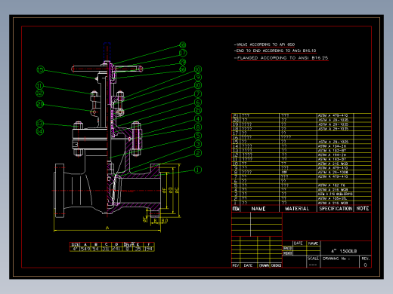This screenshot has height=294, width=393.
Task: Click the SCALE label in title block
Action: coord(313,259)
